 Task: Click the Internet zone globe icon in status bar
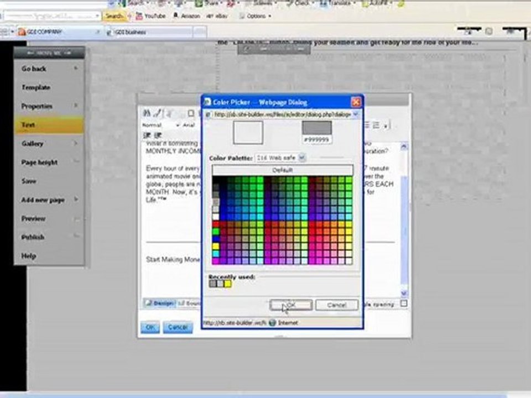coord(273,322)
